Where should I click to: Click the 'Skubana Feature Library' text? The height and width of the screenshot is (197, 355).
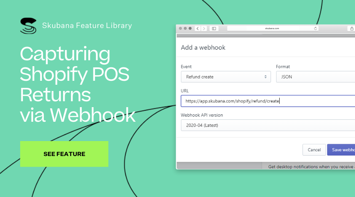click(x=87, y=26)
